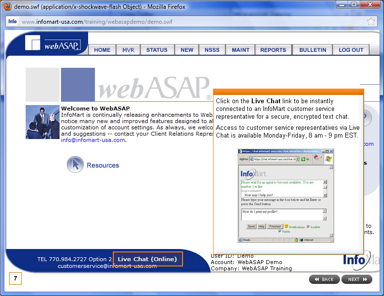Click the welcome handshake photo thumbnail
Image resolution: width=384 pixels, height=296 pixels.
click(x=43, y=122)
